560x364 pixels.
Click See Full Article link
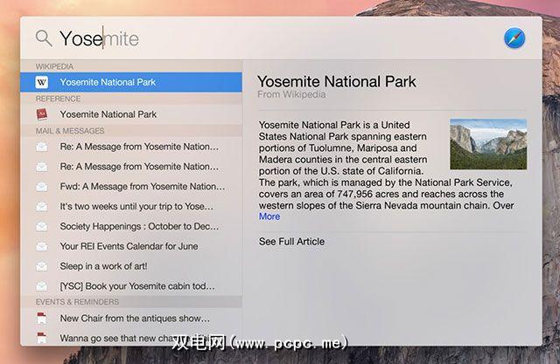pos(291,242)
